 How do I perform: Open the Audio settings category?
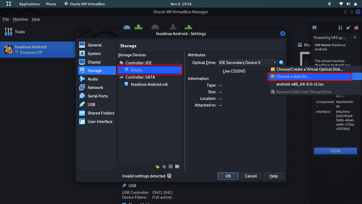[97, 79]
